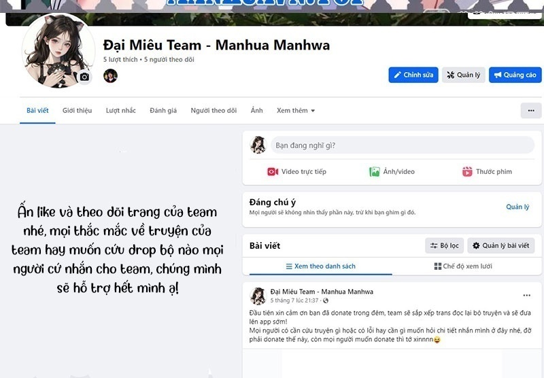
Task: Click the Quảng cáo advertise button
Action: click(515, 75)
